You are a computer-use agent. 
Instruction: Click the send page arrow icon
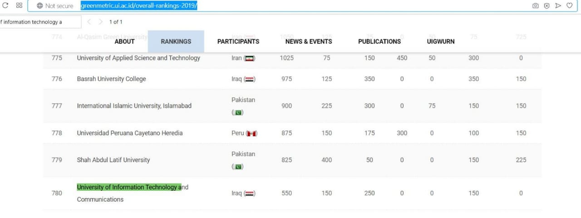(x=558, y=6)
